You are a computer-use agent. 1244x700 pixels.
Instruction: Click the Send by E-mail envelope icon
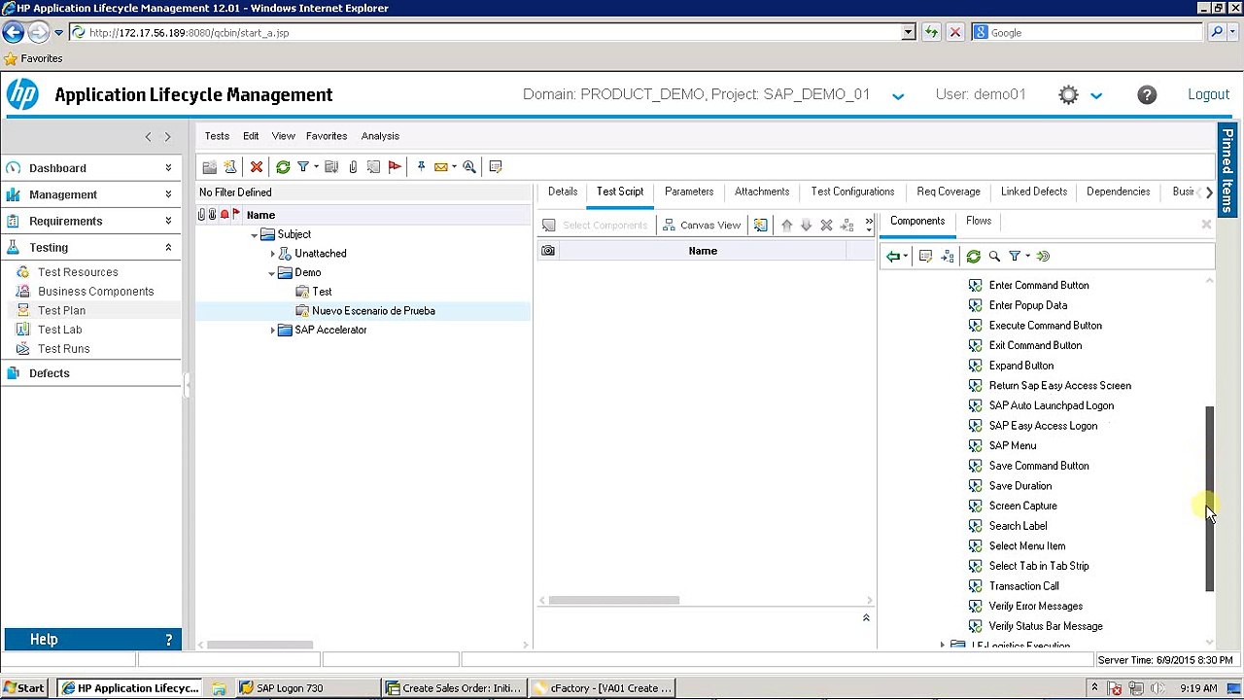click(x=441, y=167)
